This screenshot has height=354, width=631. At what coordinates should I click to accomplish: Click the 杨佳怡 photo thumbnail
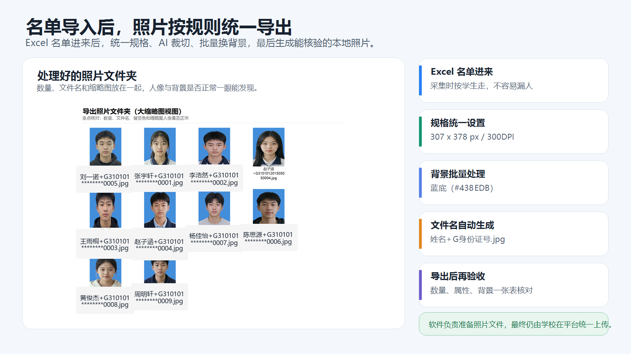coord(214,208)
